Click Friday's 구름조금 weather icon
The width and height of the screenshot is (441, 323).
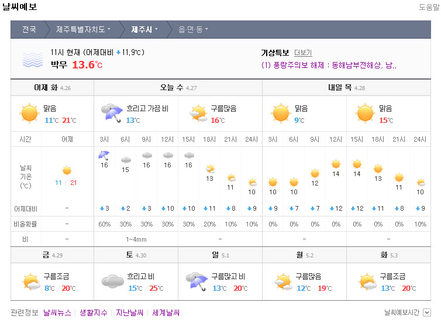30,281
